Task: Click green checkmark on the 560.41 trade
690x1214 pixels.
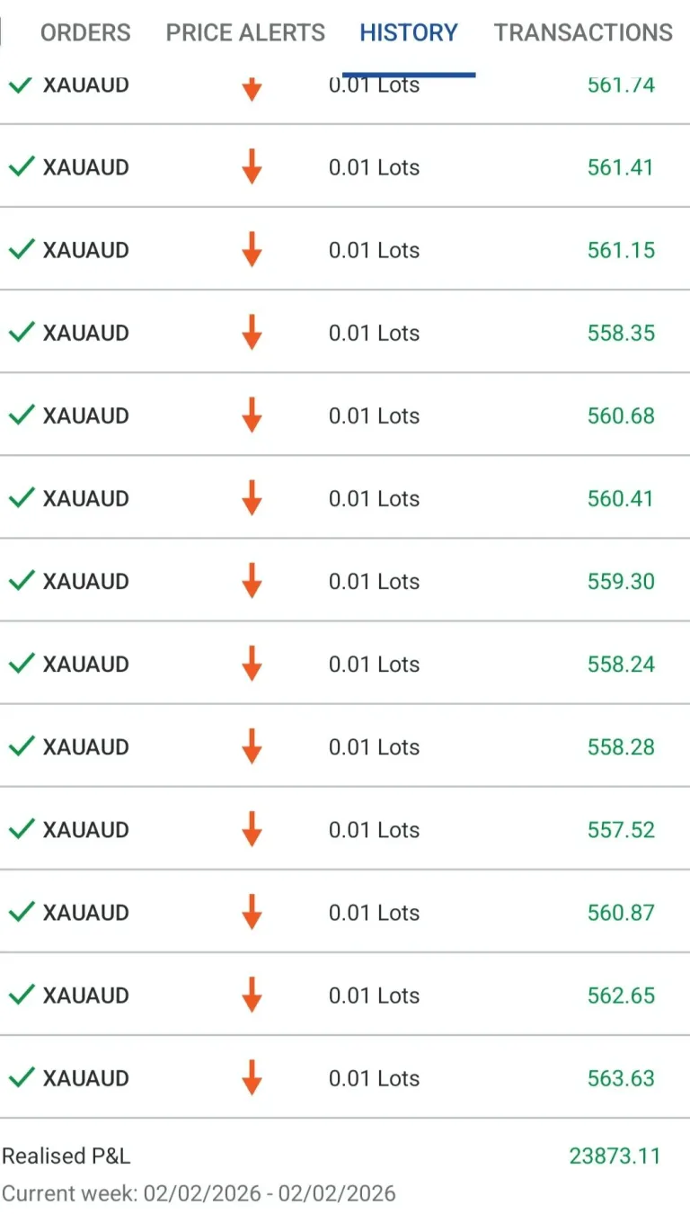Action: (21, 498)
